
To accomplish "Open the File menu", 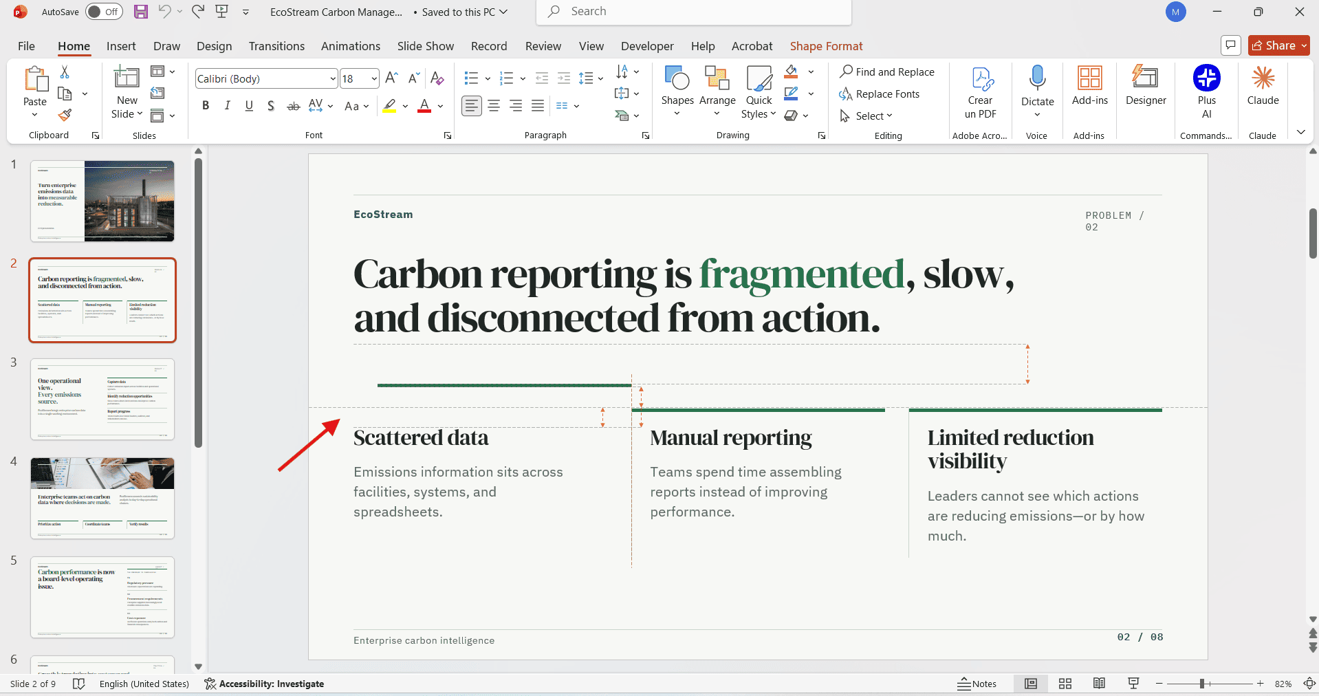I will pyautogui.click(x=26, y=46).
